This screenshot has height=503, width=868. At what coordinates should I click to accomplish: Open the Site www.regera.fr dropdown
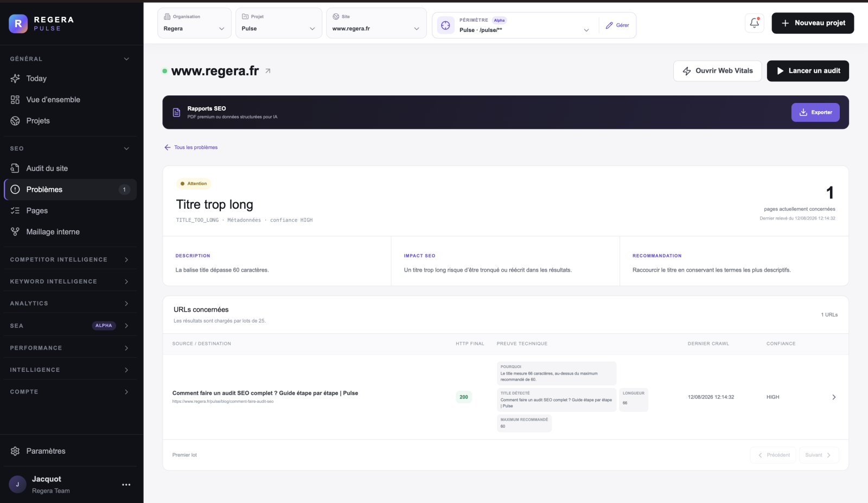click(376, 23)
